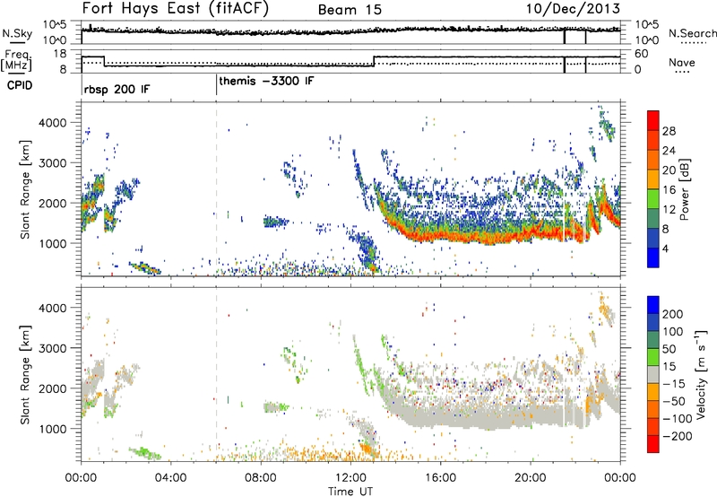Click the power colorbar value '28'
Screen dimensions: 717x497
[x=669, y=131]
